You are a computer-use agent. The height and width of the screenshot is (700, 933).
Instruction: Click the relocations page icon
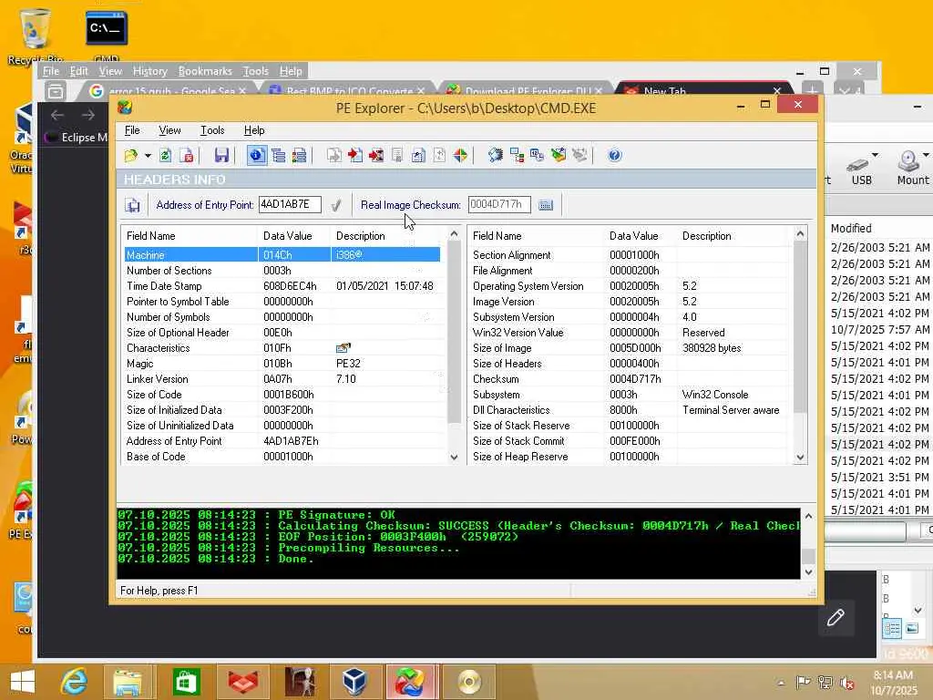[439, 156]
